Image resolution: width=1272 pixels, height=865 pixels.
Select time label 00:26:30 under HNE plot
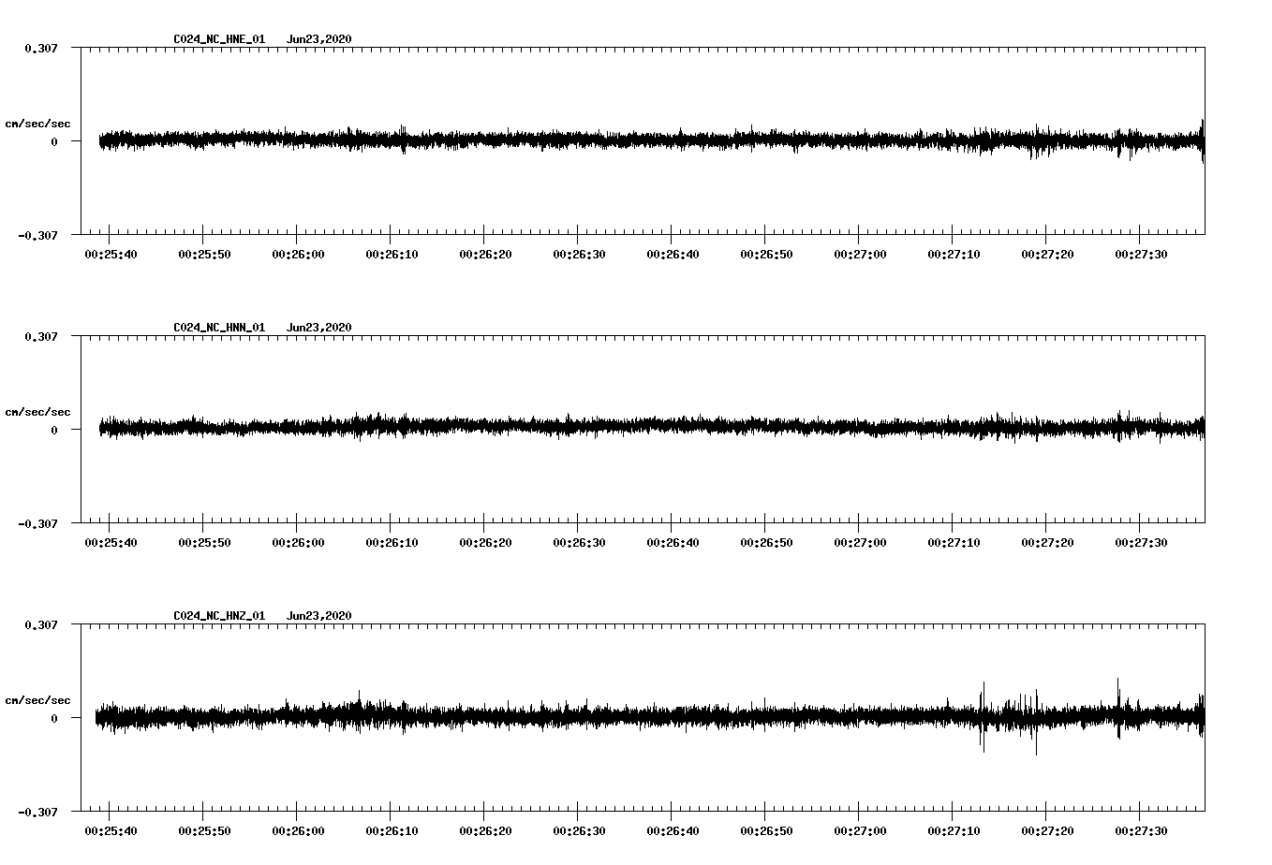(x=579, y=255)
